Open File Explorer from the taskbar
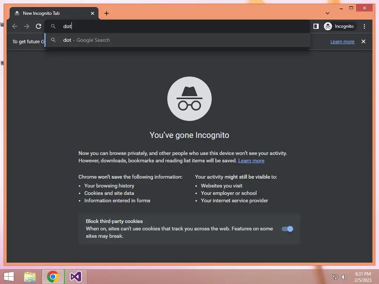 [x=30, y=277]
